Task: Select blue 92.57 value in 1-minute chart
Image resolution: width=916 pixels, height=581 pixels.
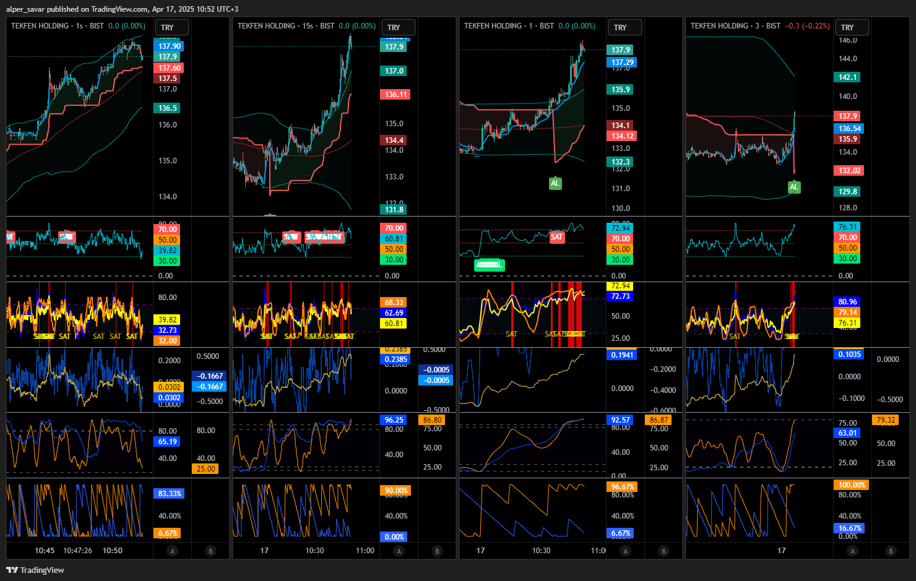Action: point(620,420)
